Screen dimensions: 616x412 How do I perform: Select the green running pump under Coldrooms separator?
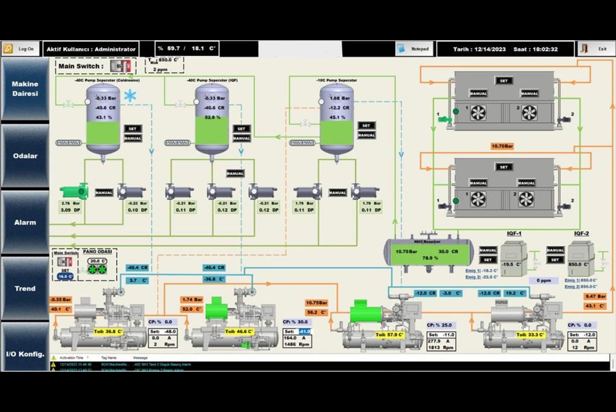point(73,192)
